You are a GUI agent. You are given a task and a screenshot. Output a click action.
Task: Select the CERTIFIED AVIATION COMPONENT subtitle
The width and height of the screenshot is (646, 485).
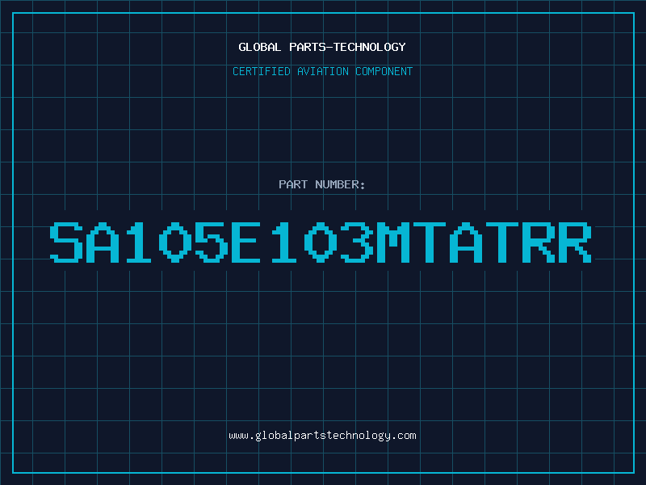(x=322, y=71)
